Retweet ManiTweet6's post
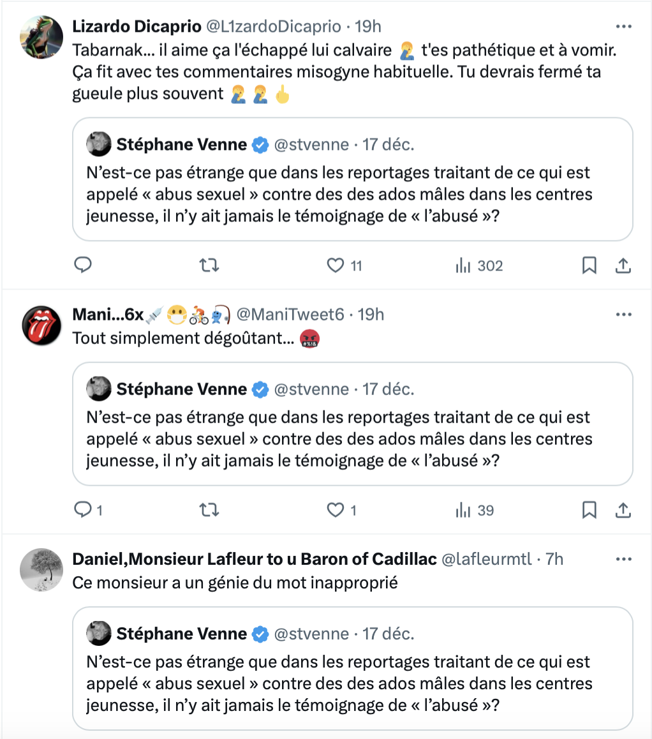The height and width of the screenshot is (739, 652). 209,509
